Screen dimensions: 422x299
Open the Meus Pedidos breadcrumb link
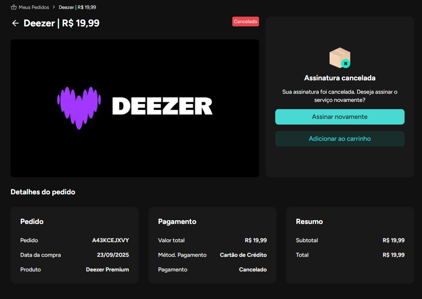(34, 7)
